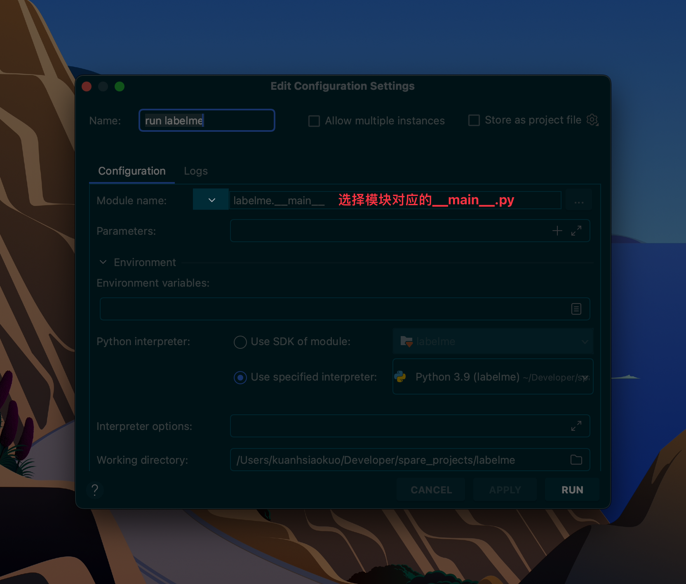Viewport: 686px width, 584px height.
Task: Select Use specified interpreter option
Action: (240, 377)
